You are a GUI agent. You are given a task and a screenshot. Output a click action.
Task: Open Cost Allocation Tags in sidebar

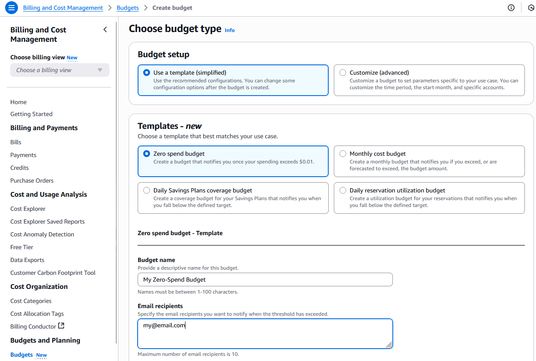(x=37, y=314)
